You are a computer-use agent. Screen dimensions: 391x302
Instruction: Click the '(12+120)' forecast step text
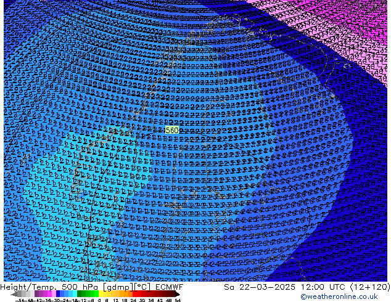[x=370, y=287]
